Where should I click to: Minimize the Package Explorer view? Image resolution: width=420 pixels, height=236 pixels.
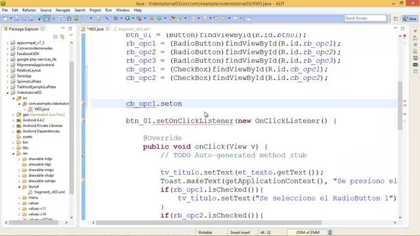pos(63,28)
